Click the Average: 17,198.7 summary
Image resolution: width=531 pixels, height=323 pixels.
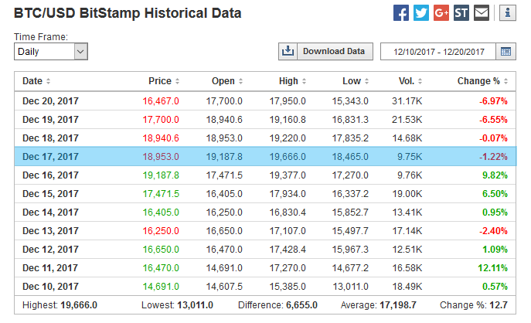(378, 305)
